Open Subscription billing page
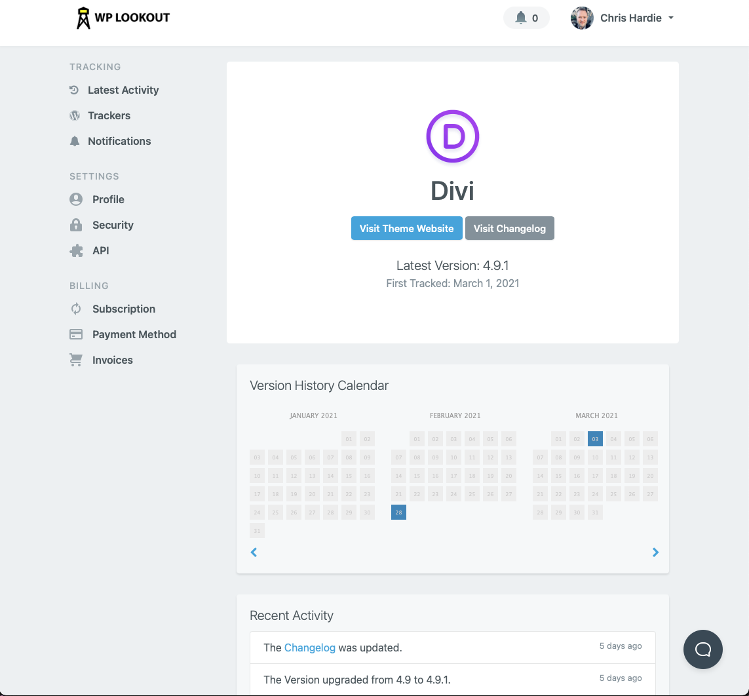The height and width of the screenshot is (696, 749). tap(124, 309)
